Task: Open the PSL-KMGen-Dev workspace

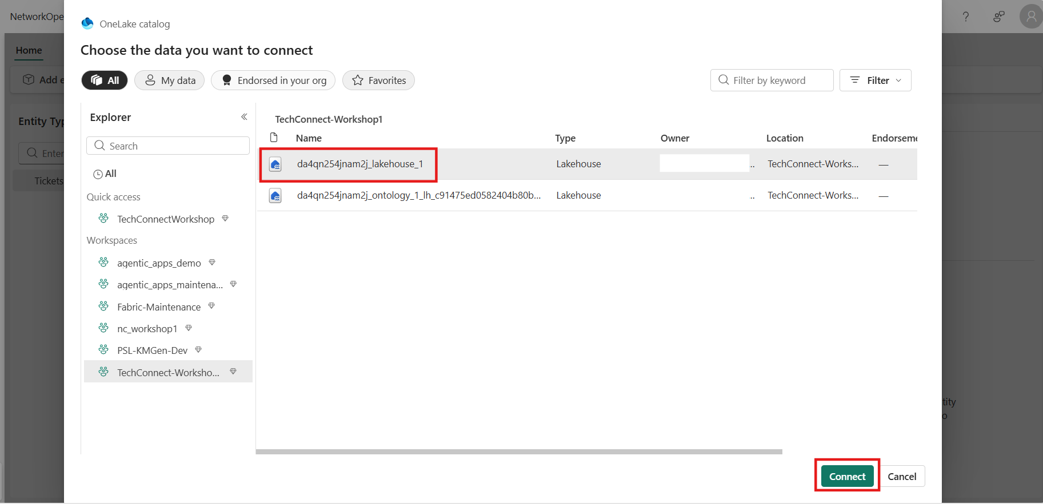Action: [152, 350]
